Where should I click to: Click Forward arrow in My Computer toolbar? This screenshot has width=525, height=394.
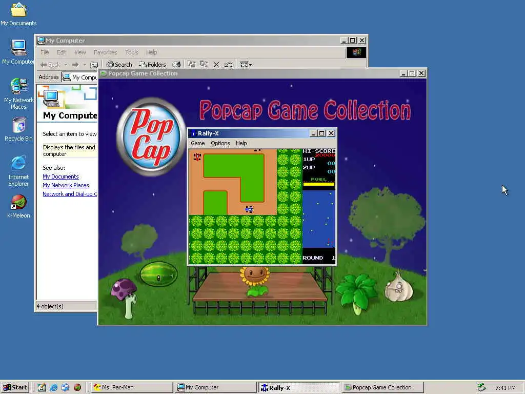pyautogui.click(x=75, y=64)
